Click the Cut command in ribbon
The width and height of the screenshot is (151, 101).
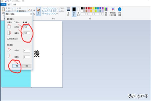point(8,8)
